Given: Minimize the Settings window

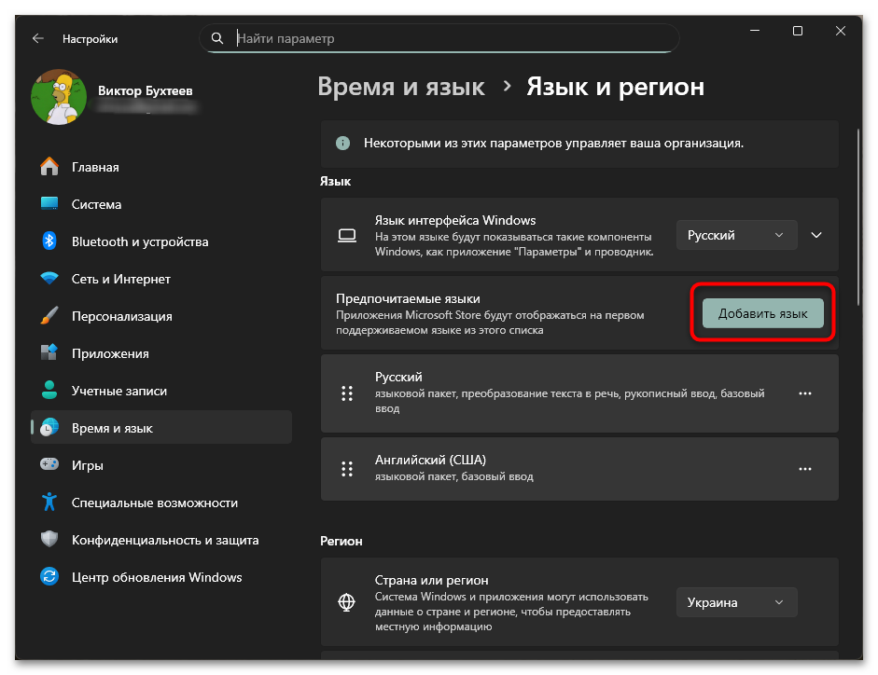Looking at the screenshot, I should pyautogui.click(x=755, y=31).
